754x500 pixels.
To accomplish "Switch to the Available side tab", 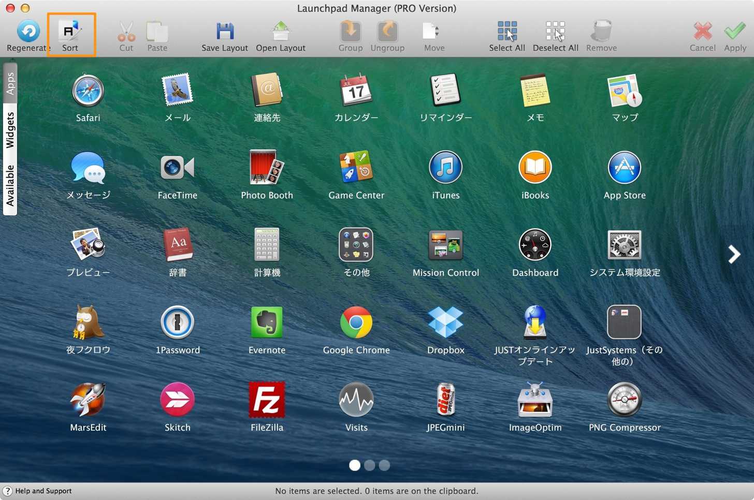I will [10, 186].
